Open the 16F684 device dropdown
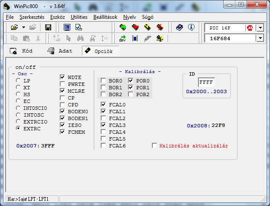This screenshot has height=206, width=270. pyautogui.click(x=260, y=38)
